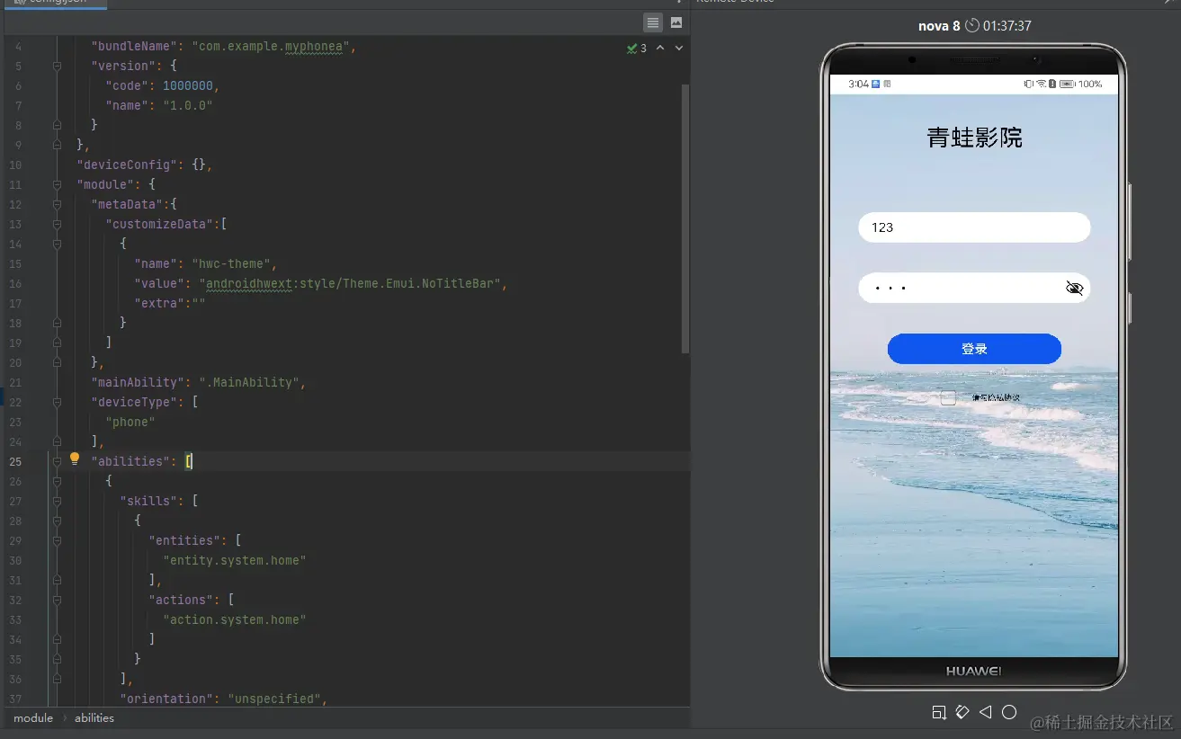The image size is (1181, 739).
Task: Collapse the "entities" array fold marker
Action: click(57, 540)
